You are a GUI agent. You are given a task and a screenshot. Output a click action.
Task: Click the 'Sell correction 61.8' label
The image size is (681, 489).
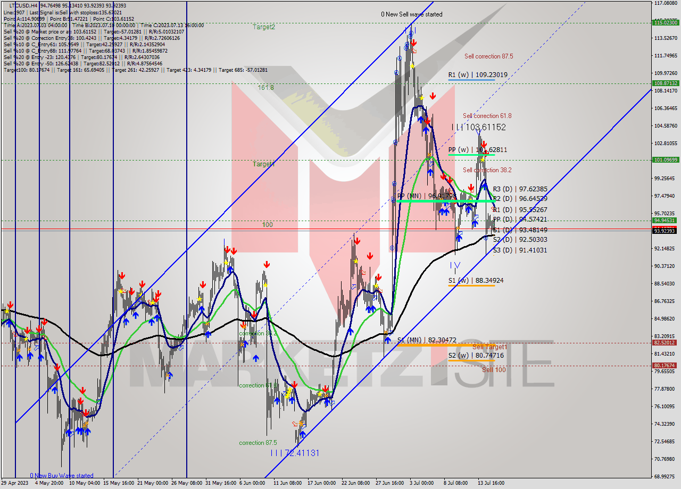tap(487, 116)
